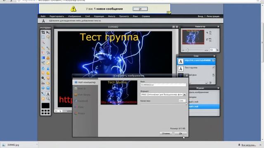Viewport: 264px width, 148px height.
Task: Select the Crop tool
Action: pyautogui.click(x=43, y=32)
